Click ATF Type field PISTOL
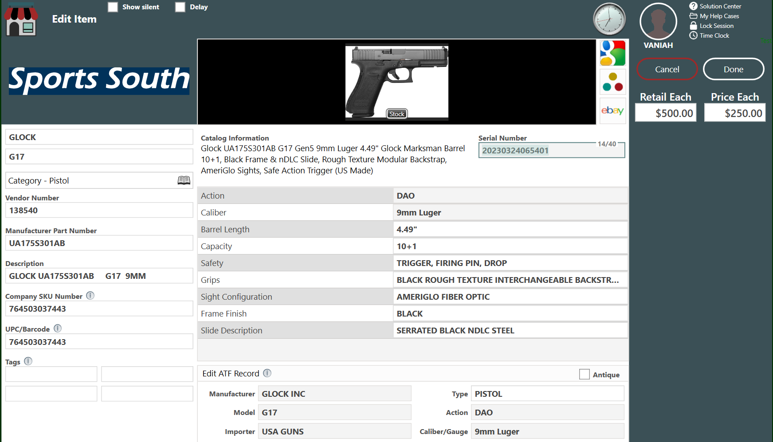 coord(547,394)
